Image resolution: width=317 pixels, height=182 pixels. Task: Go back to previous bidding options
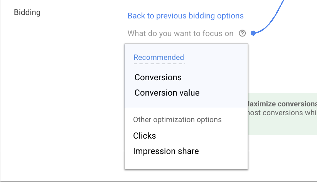[185, 16]
